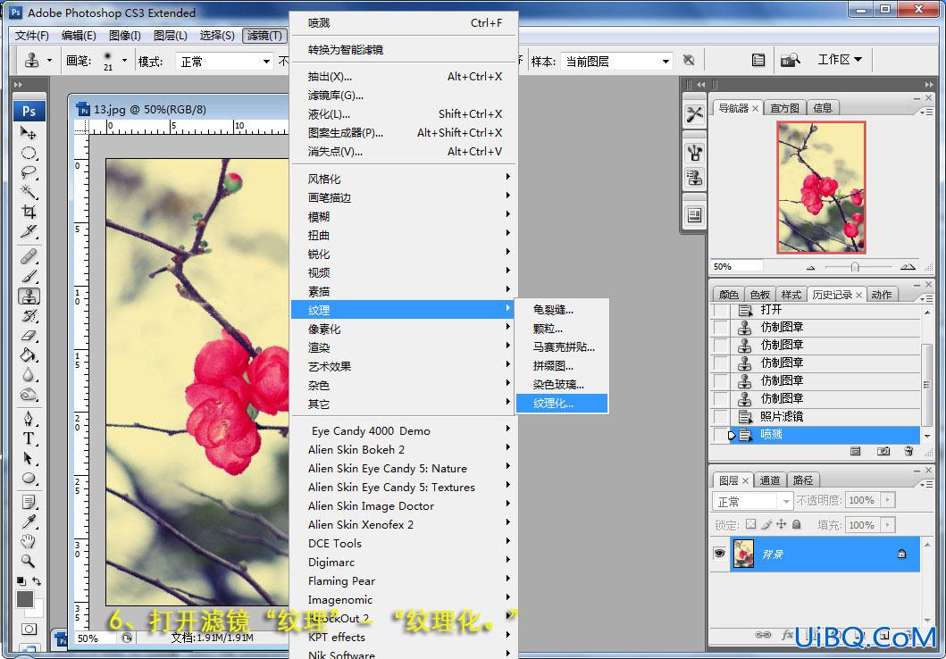Screen dimensions: 946x659
Task: Select the Brush tool
Action: pos(29,277)
